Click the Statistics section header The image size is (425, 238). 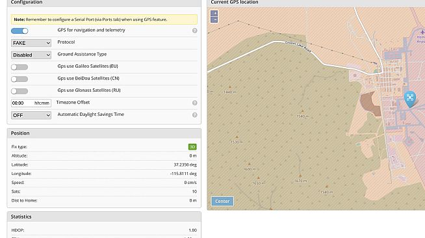(104, 217)
